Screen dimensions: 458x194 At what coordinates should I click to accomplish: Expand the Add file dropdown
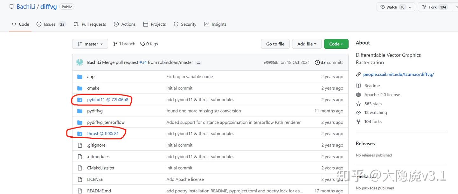click(307, 44)
